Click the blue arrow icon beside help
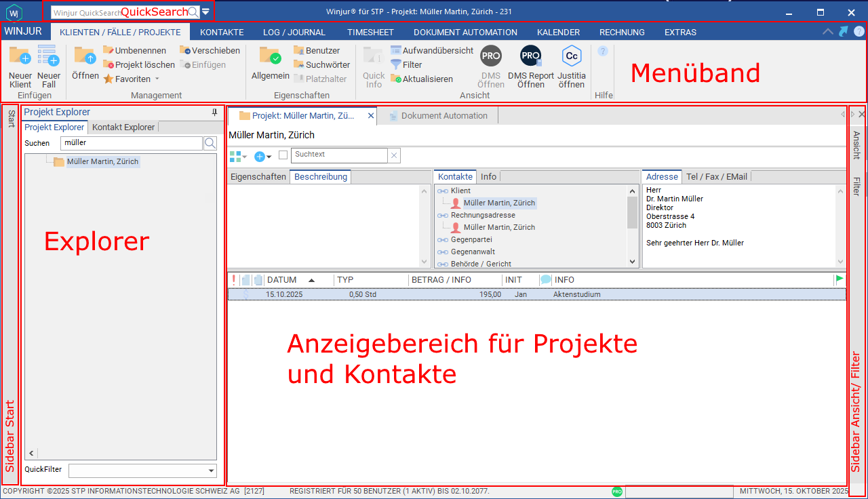868x499 pixels. 843,31
